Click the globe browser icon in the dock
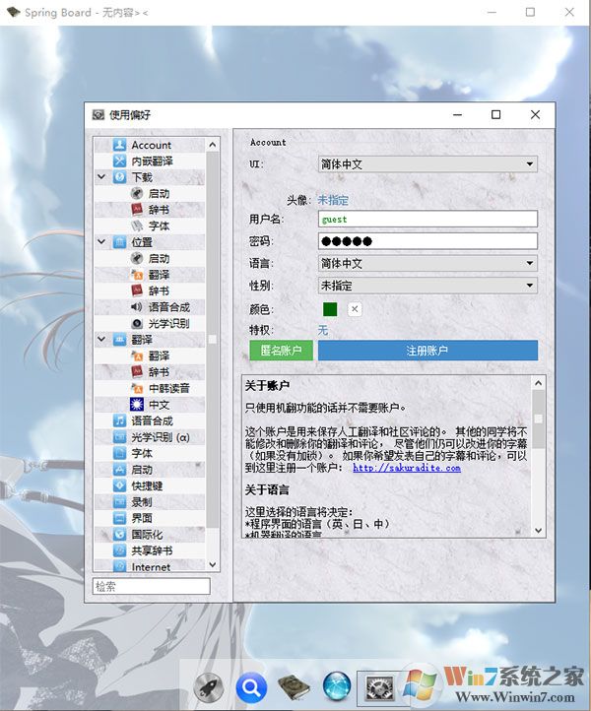Screen dimensions: 591x711 (x=337, y=687)
